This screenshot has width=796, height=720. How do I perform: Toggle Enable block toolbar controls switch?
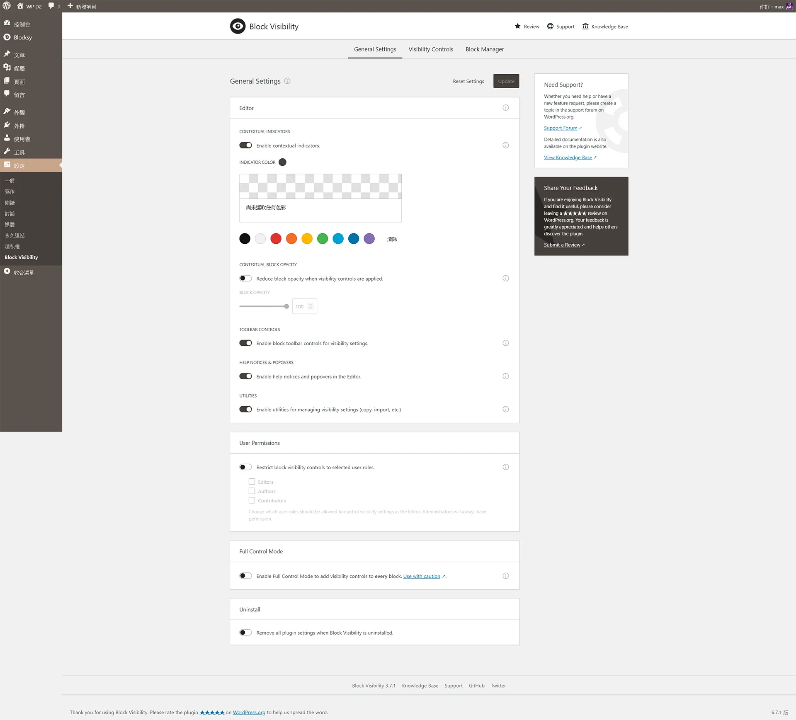pos(245,343)
